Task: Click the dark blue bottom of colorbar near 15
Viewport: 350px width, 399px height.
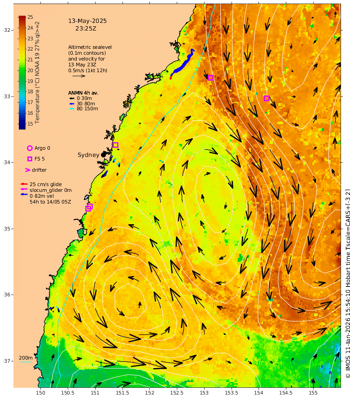Action: 22,125
